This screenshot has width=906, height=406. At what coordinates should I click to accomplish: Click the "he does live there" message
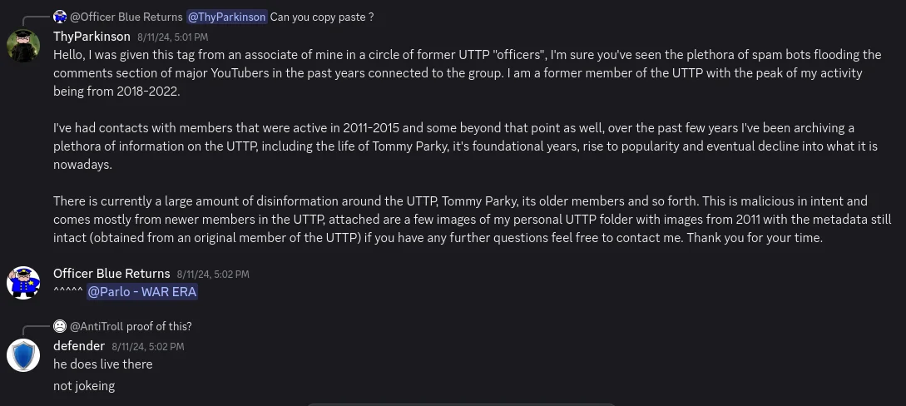(x=103, y=364)
